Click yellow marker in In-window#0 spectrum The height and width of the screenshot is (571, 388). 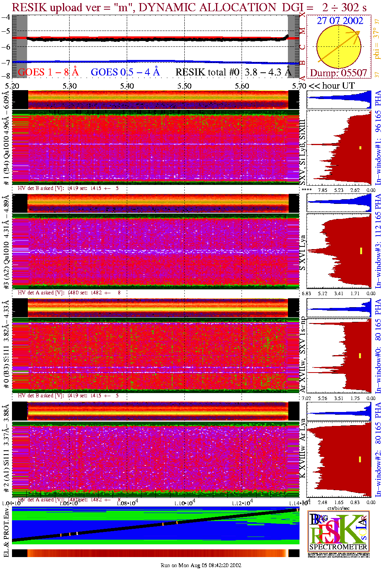[x=360, y=356]
